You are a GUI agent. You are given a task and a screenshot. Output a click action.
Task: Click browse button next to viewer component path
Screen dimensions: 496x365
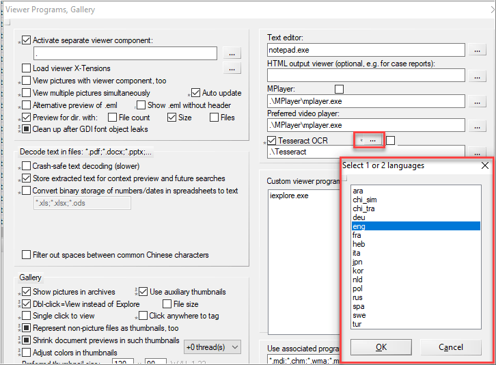coord(232,53)
